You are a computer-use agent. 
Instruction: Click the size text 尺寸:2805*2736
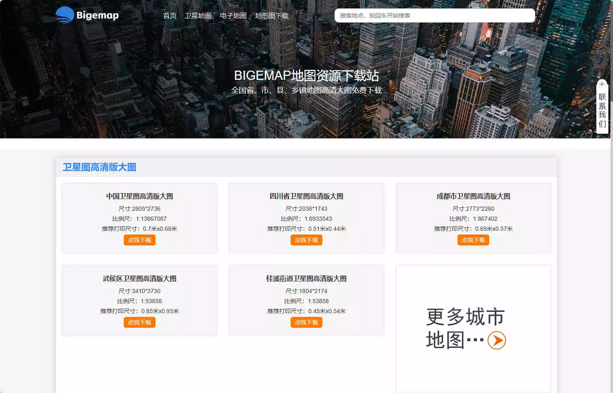pyautogui.click(x=140, y=209)
